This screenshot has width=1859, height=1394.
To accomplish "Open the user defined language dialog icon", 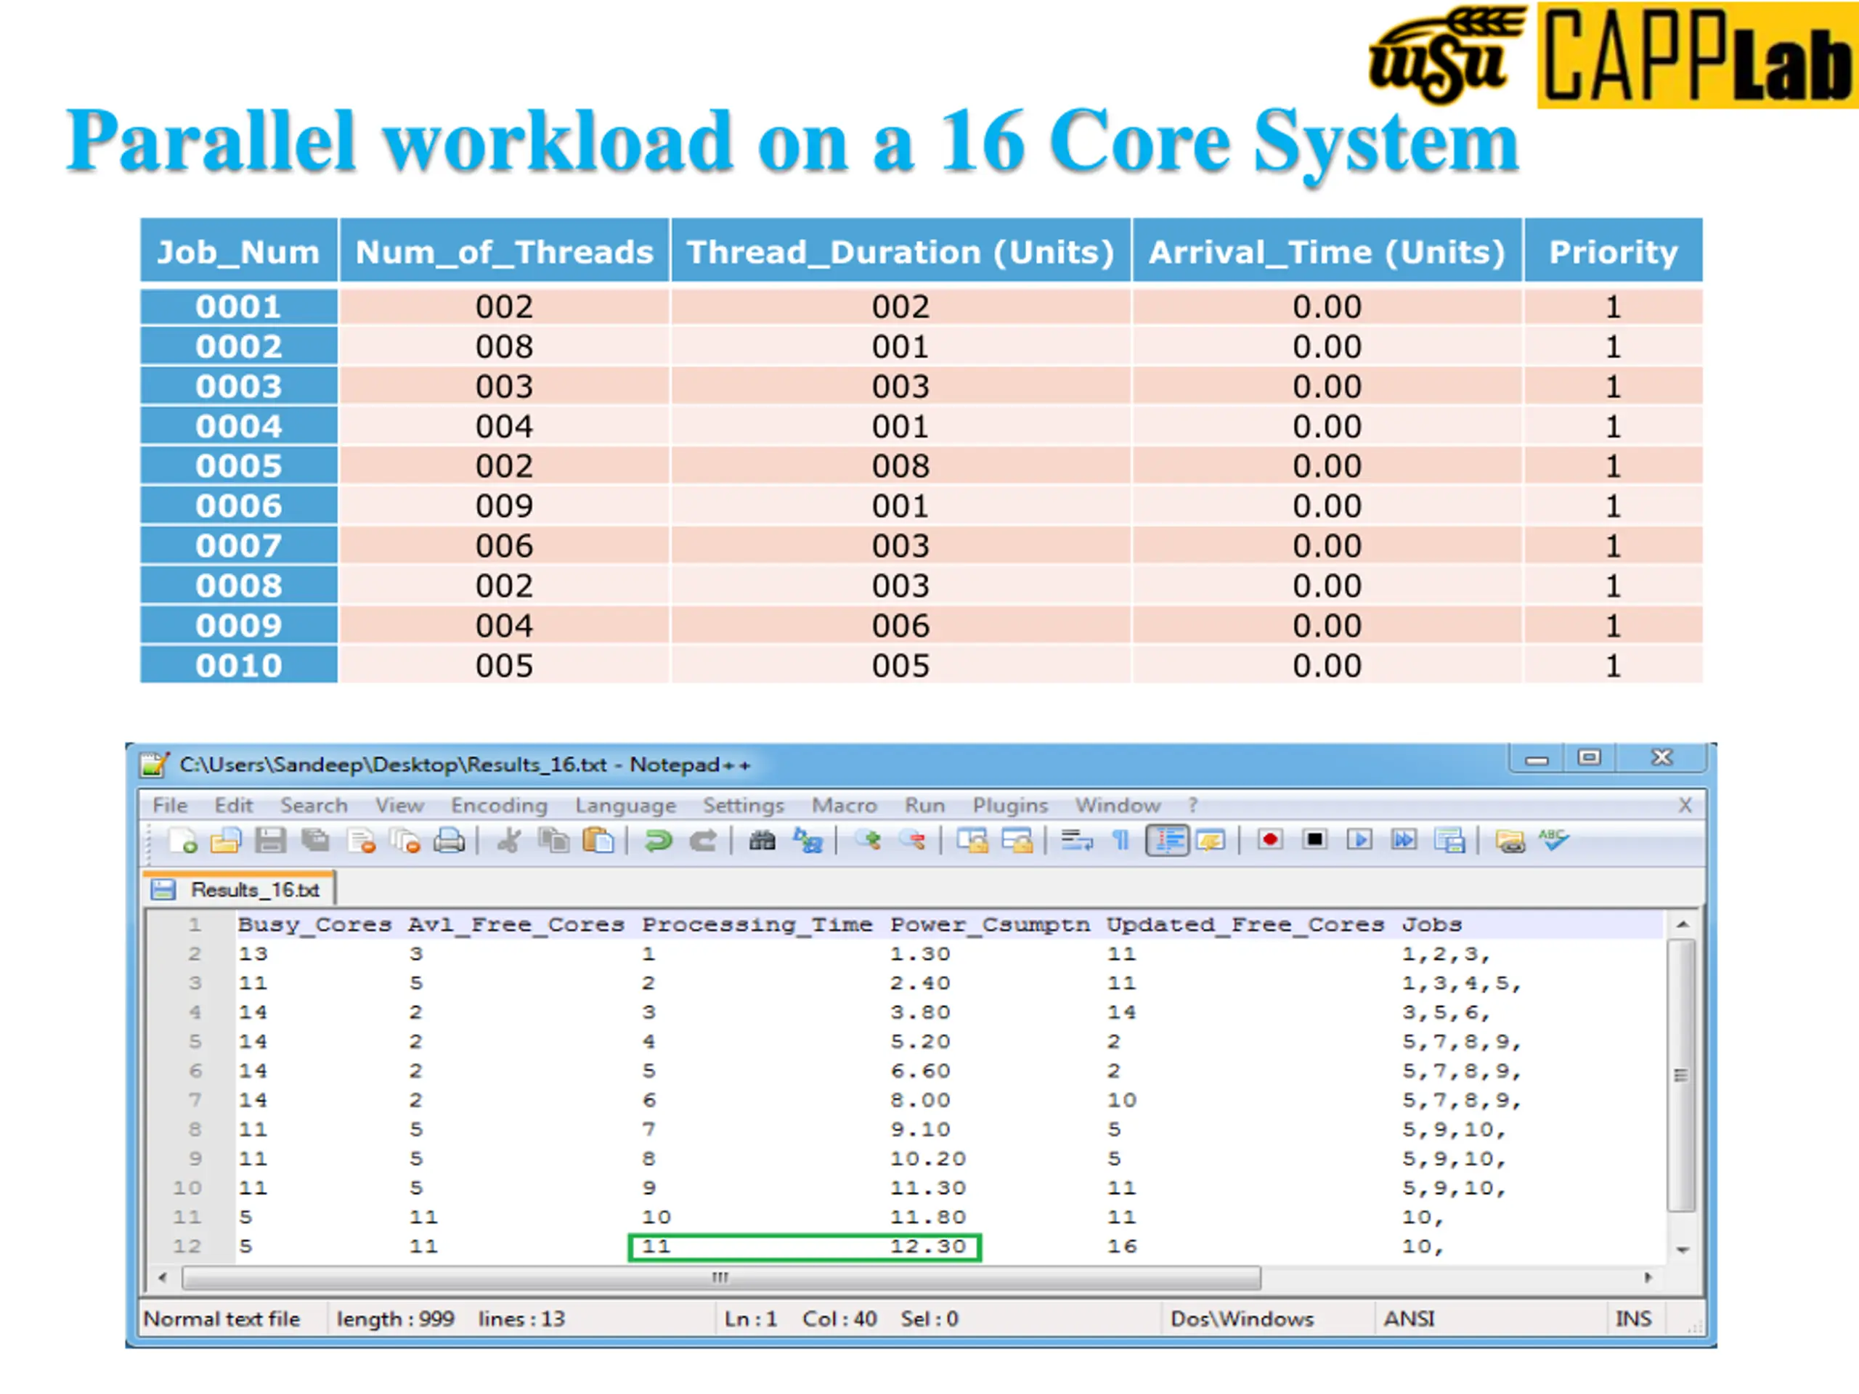I will coord(1211,840).
